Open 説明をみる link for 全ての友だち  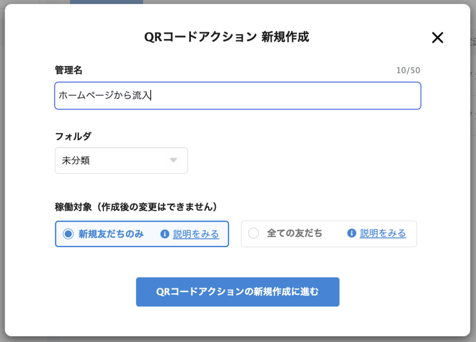pyautogui.click(x=383, y=233)
